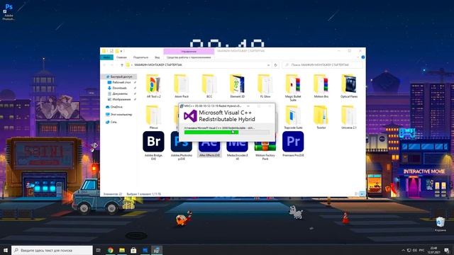Select the Premiere Pro.EXE file
The height and width of the screenshot is (255, 454).
click(293, 144)
